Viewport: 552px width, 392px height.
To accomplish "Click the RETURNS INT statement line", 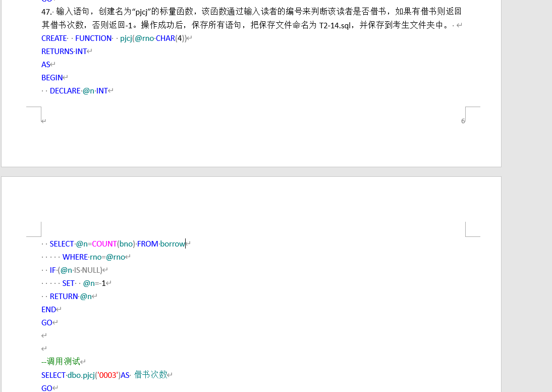I will [63, 51].
